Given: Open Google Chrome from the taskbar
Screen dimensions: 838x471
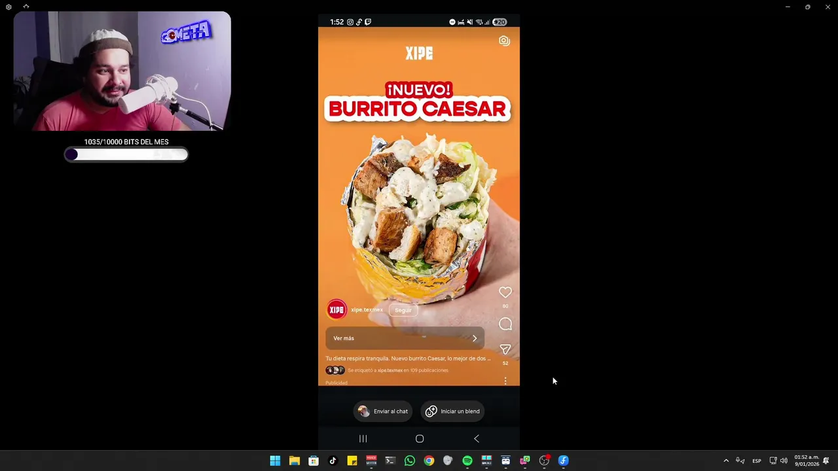Looking at the screenshot, I should point(429,461).
